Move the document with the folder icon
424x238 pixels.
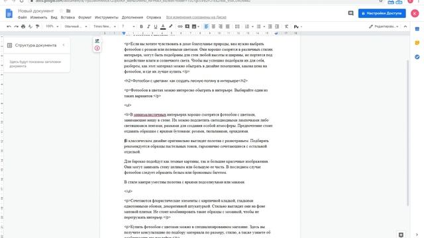pos(68,11)
